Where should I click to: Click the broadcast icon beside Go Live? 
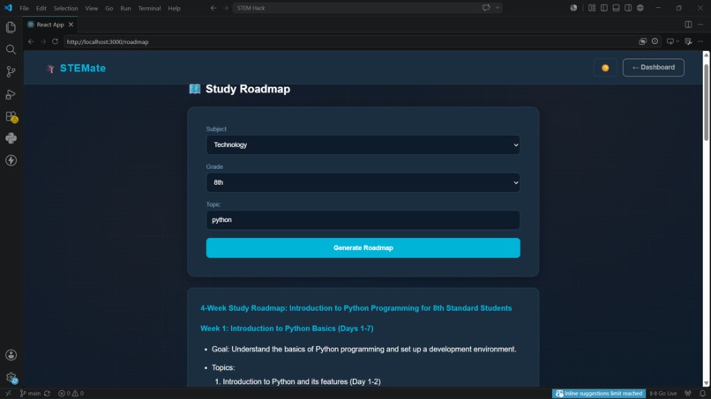[688, 394]
